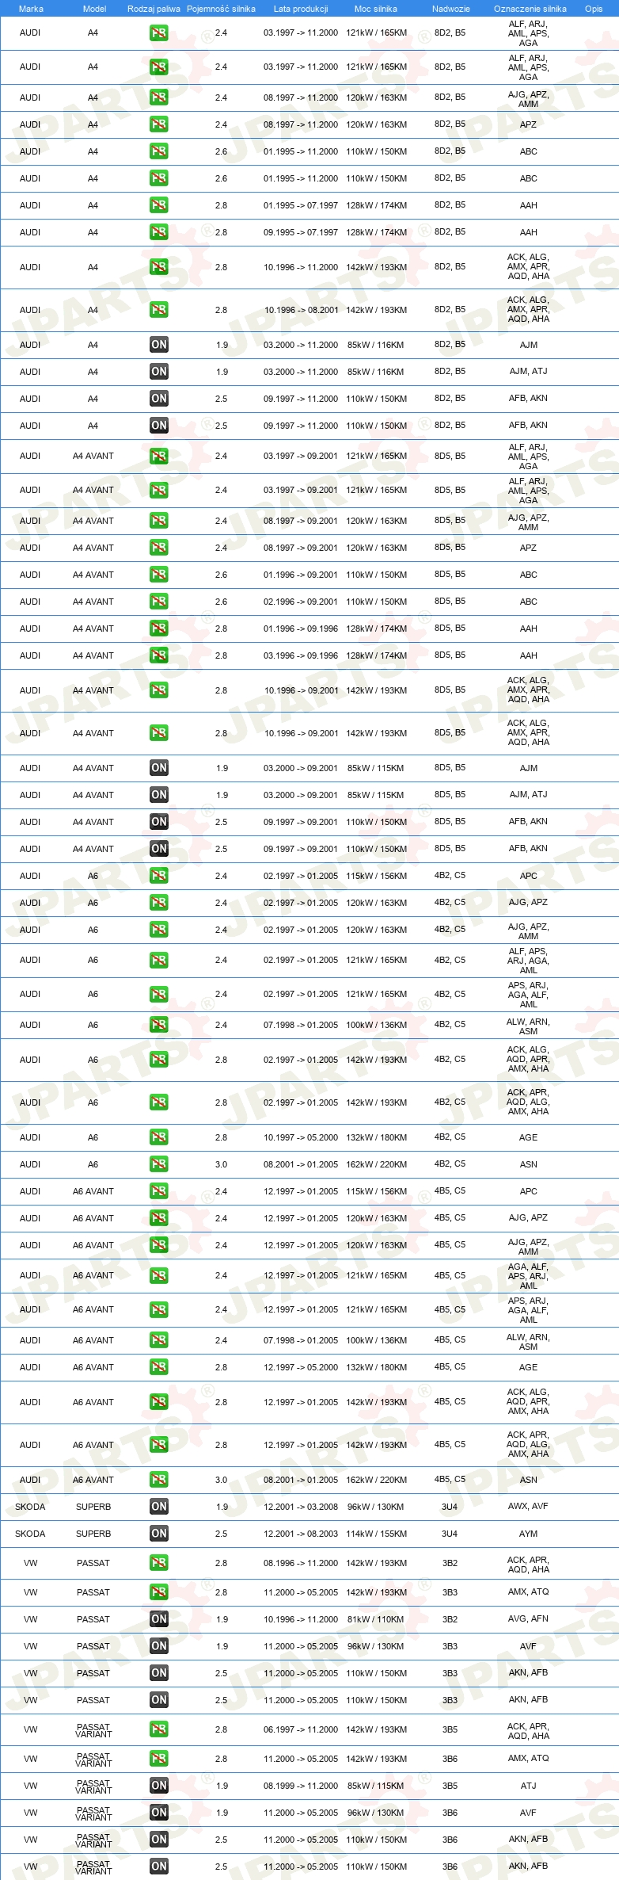This screenshot has height=1880, width=619.
Task: Select the power cell 114kW / 155KM
Action: click(x=376, y=1534)
